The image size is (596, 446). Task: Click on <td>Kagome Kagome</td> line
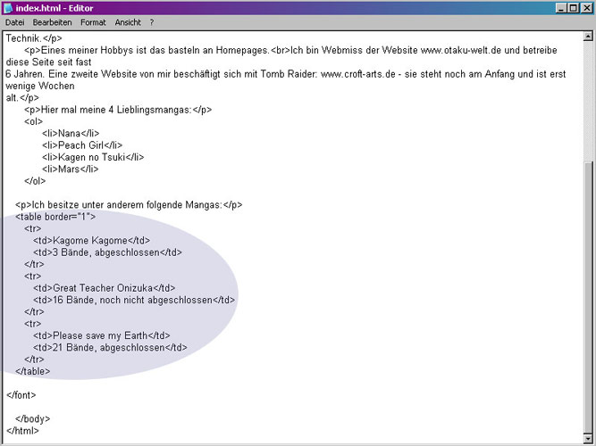[92, 241]
